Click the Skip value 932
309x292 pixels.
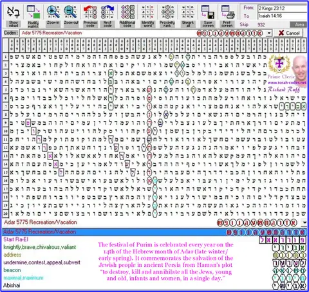pyautogui.click(x=261, y=24)
